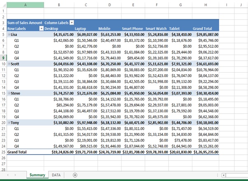Collapse the Steve row group
Screen dimensions: 248x181
coord(9,94)
